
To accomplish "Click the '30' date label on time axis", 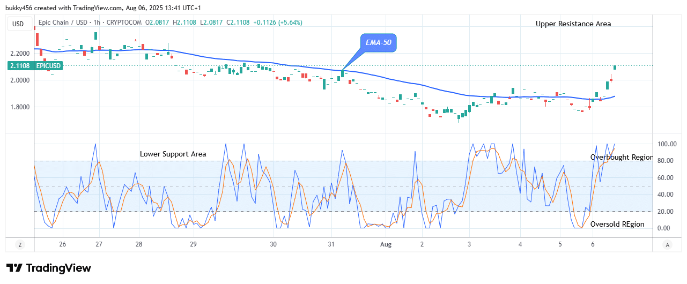I will [x=274, y=244].
